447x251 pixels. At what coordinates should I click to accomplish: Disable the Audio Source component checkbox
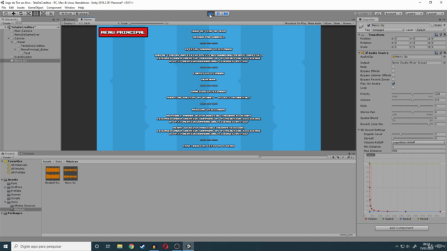pyautogui.click(x=367, y=53)
